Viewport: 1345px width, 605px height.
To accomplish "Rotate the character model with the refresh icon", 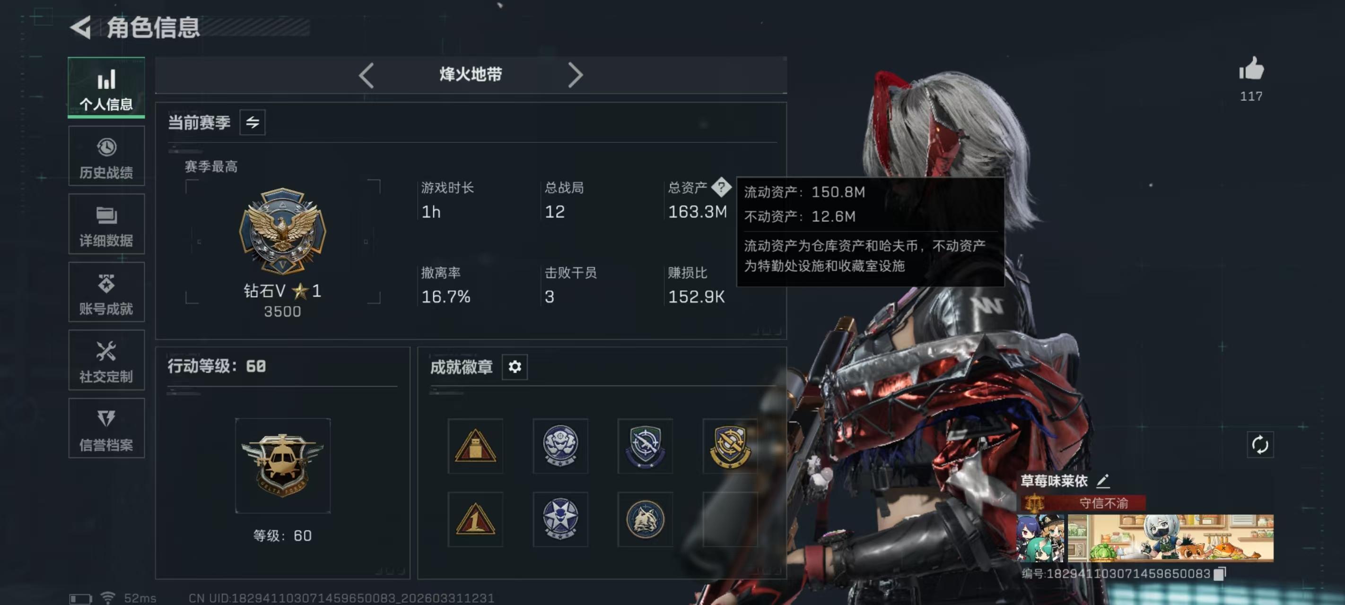I will click(x=1260, y=445).
